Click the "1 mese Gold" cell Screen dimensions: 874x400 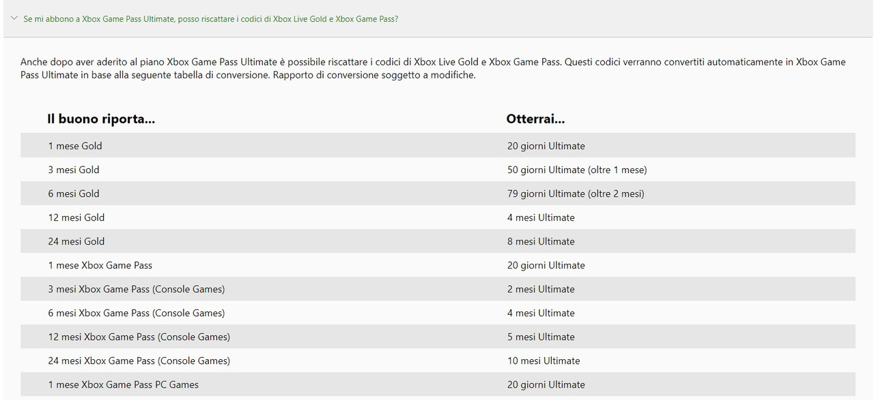coord(75,146)
